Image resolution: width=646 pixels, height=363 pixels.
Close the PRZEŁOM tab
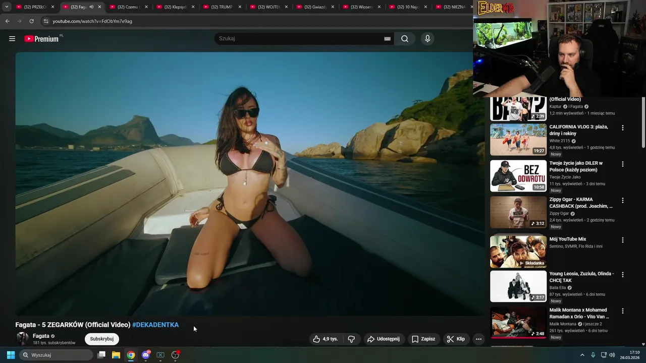(52, 7)
